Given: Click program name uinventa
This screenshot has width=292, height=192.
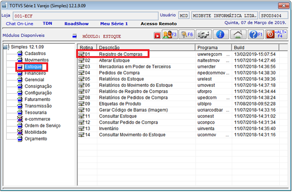Looking at the screenshot, I should pyautogui.click(x=206, y=129).
